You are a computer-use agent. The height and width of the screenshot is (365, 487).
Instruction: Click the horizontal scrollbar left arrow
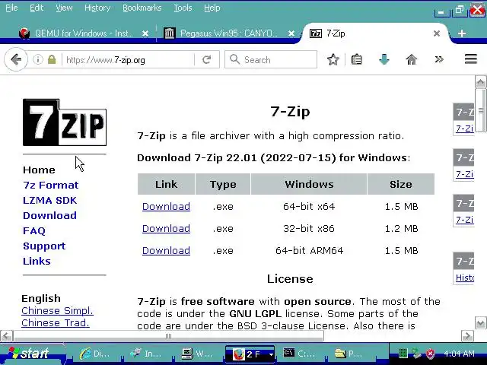point(7,336)
